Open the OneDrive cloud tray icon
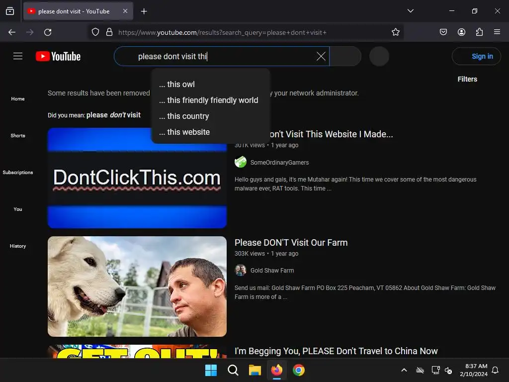Screen dimensions: 509x382 point(420,370)
